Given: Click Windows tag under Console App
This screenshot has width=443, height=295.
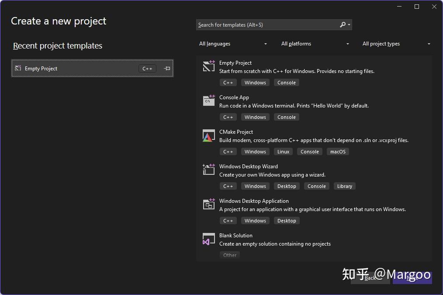Looking at the screenshot, I should point(255,117).
